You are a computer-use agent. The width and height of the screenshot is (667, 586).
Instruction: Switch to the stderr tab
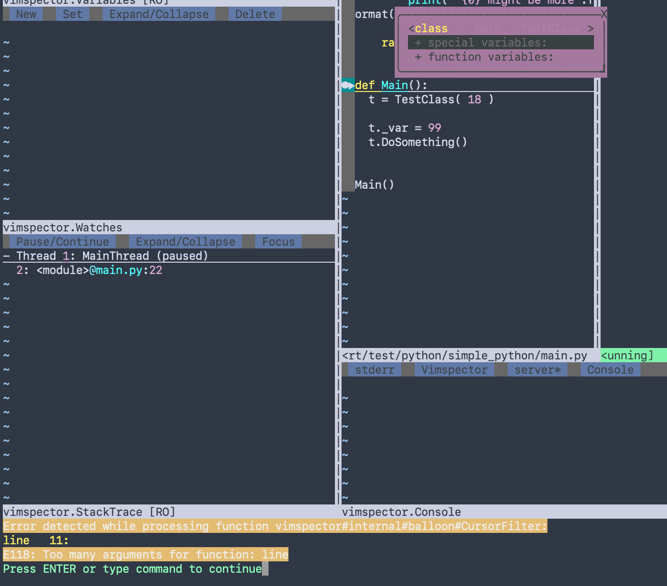click(374, 370)
